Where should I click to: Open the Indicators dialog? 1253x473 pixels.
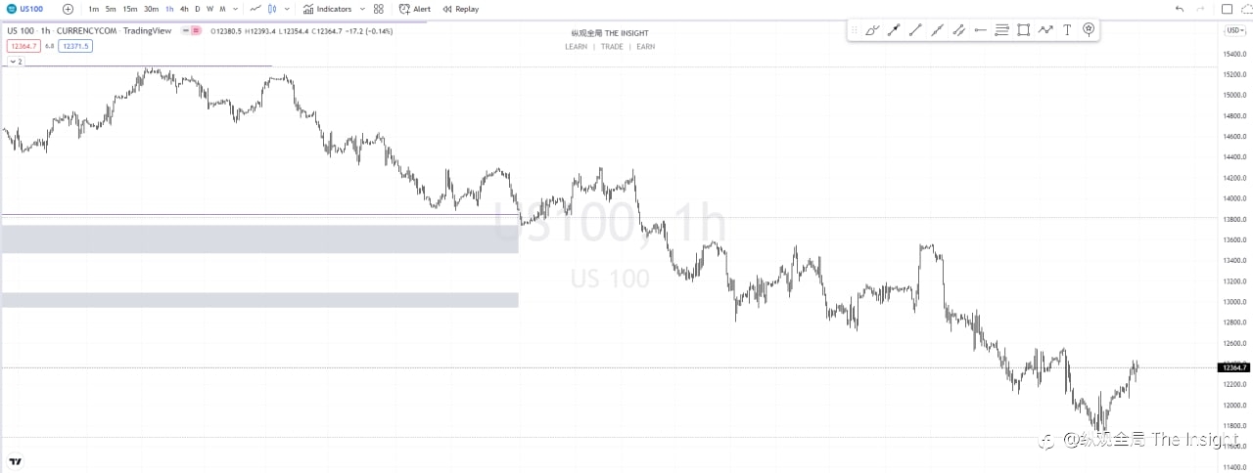327,9
